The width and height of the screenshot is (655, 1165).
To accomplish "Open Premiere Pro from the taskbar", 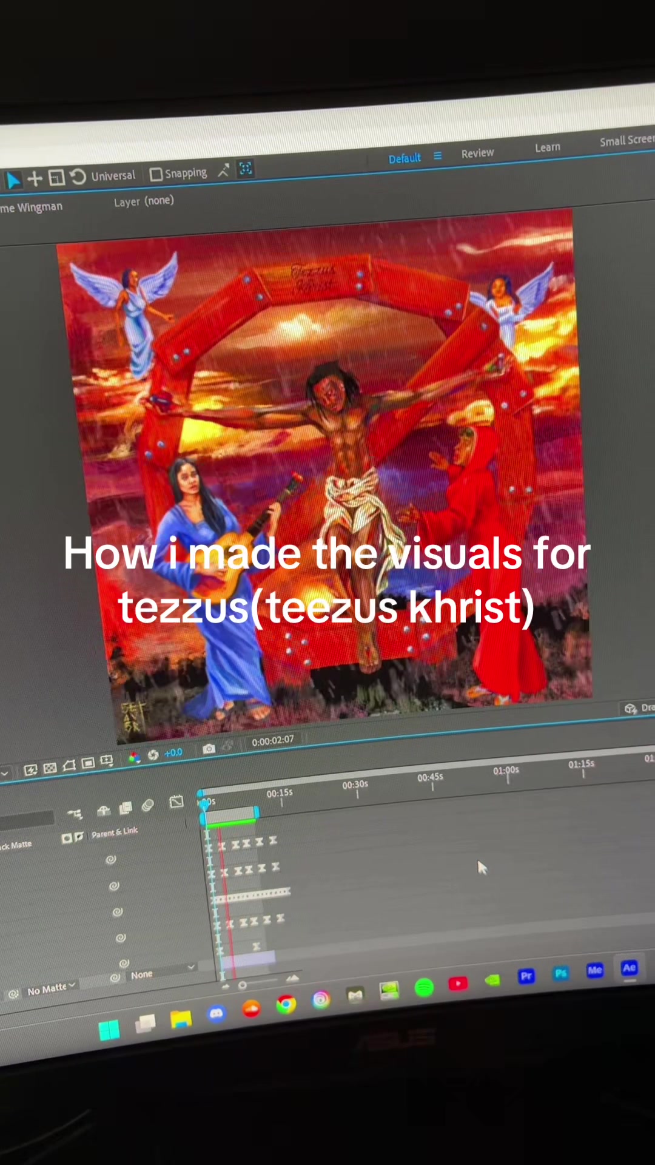I will tap(526, 976).
